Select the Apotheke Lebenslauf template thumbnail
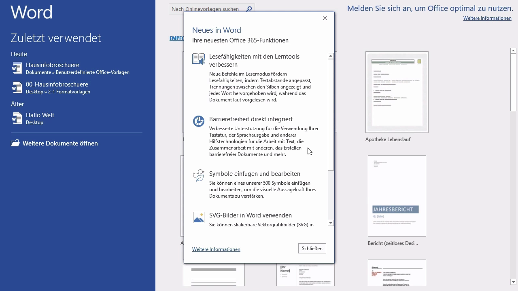Image resolution: width=518 pixels, height=291 pixels. pos(397,92)
